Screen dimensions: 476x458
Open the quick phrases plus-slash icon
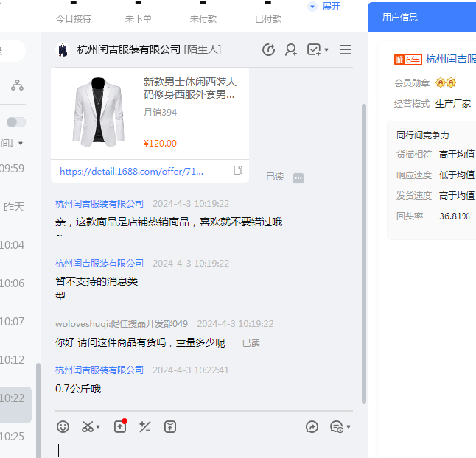145,427
